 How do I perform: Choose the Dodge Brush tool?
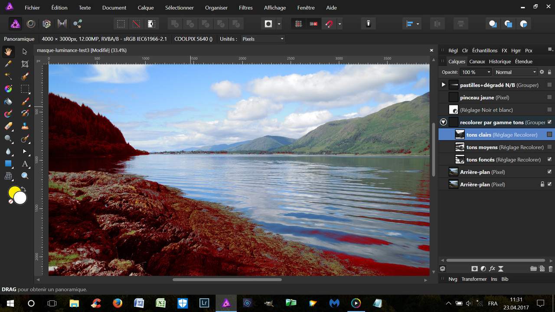coord(8,139)
